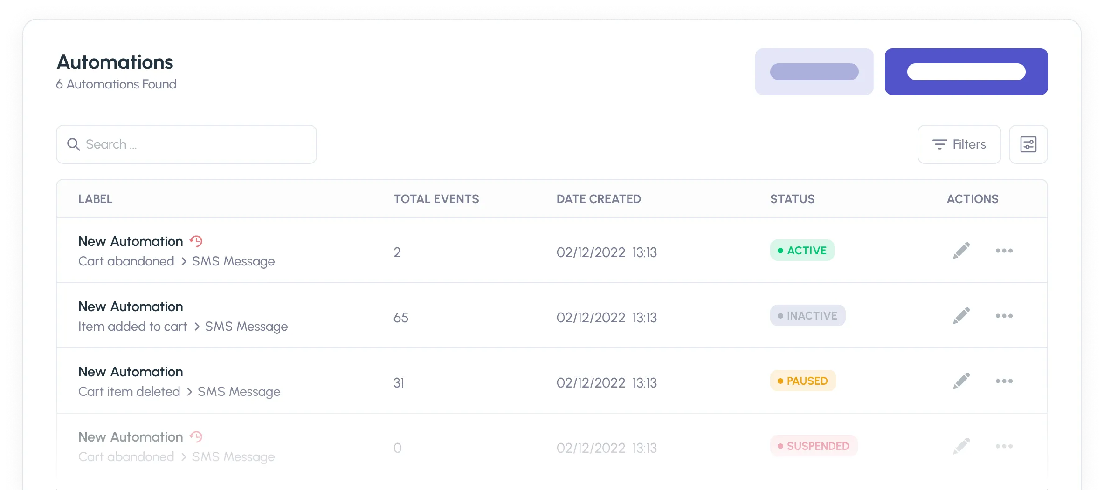The height and width of the screenshot is (490, 1104).
Task: Click the history clock icon on suspended automation
Action: pos(196,437)
